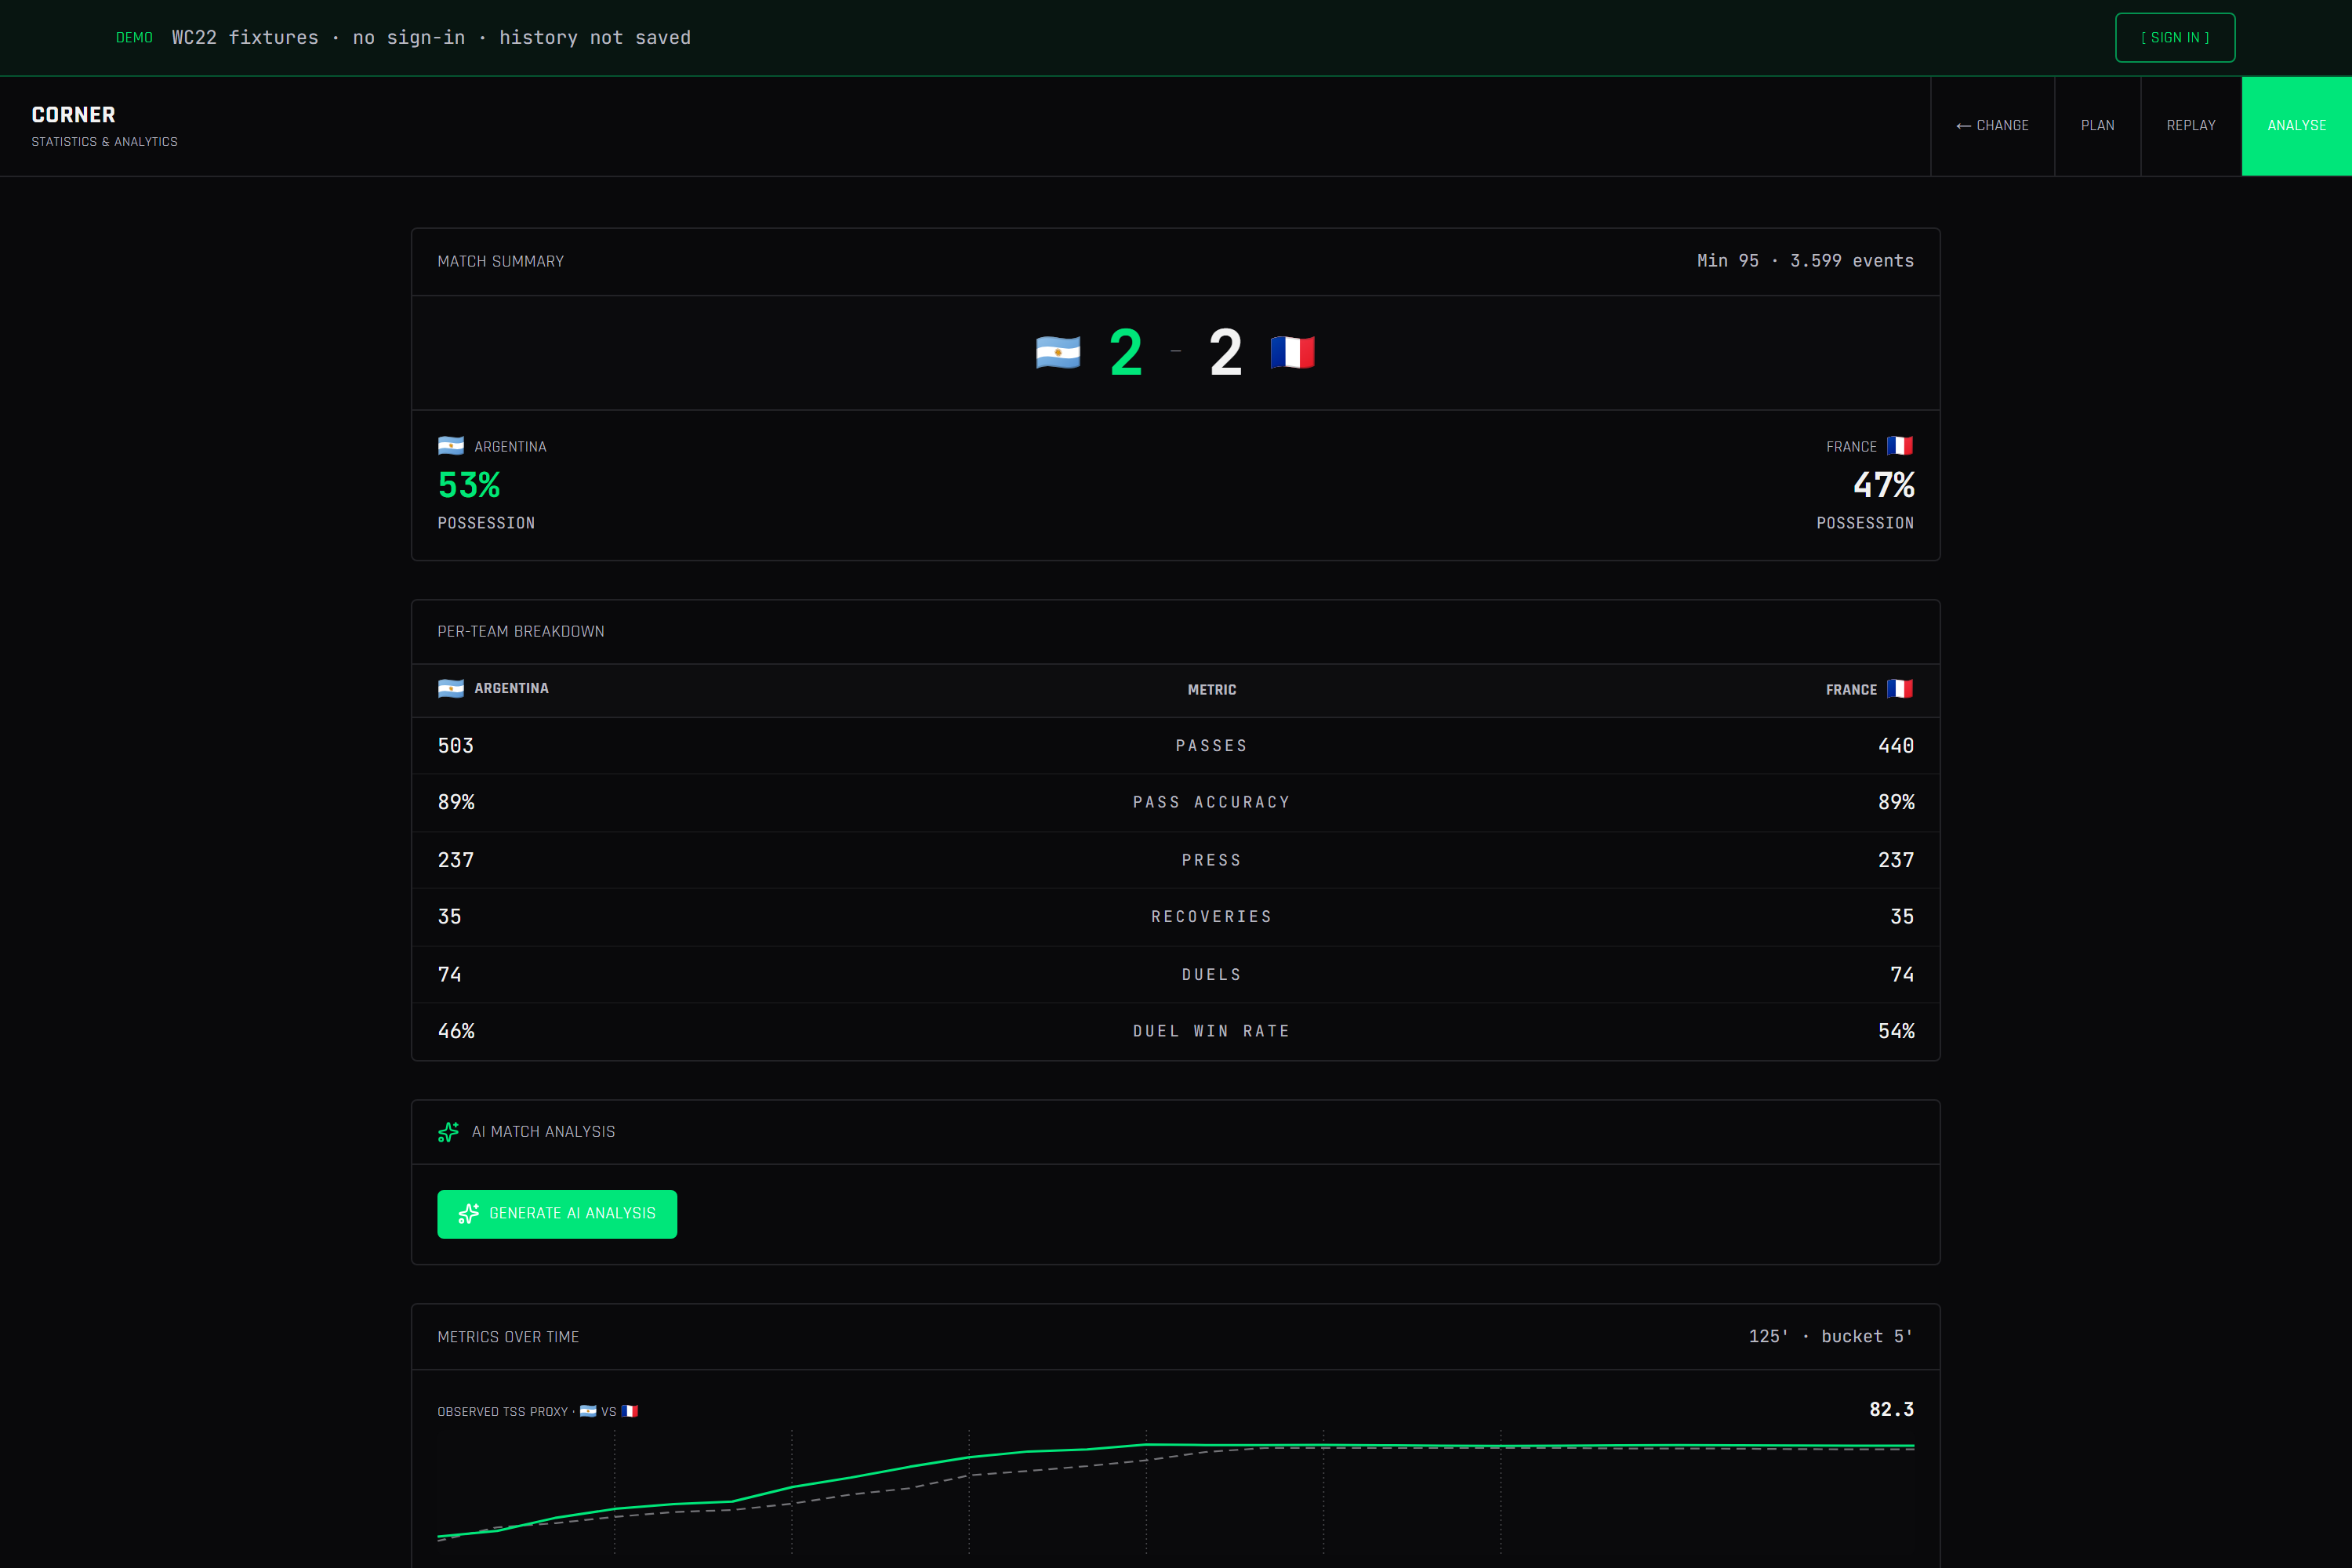Click the DEMO label in banner
The width and height of the screenshot is (2352, 1568).
pyautogui.click(x=134, y=38)
